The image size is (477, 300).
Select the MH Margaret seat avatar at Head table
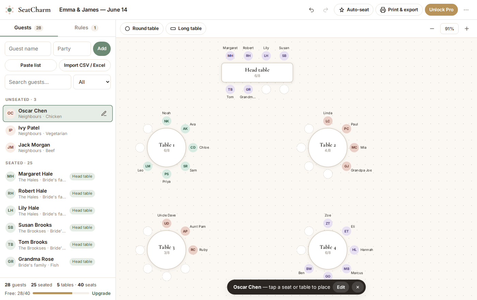click(230, 56)
